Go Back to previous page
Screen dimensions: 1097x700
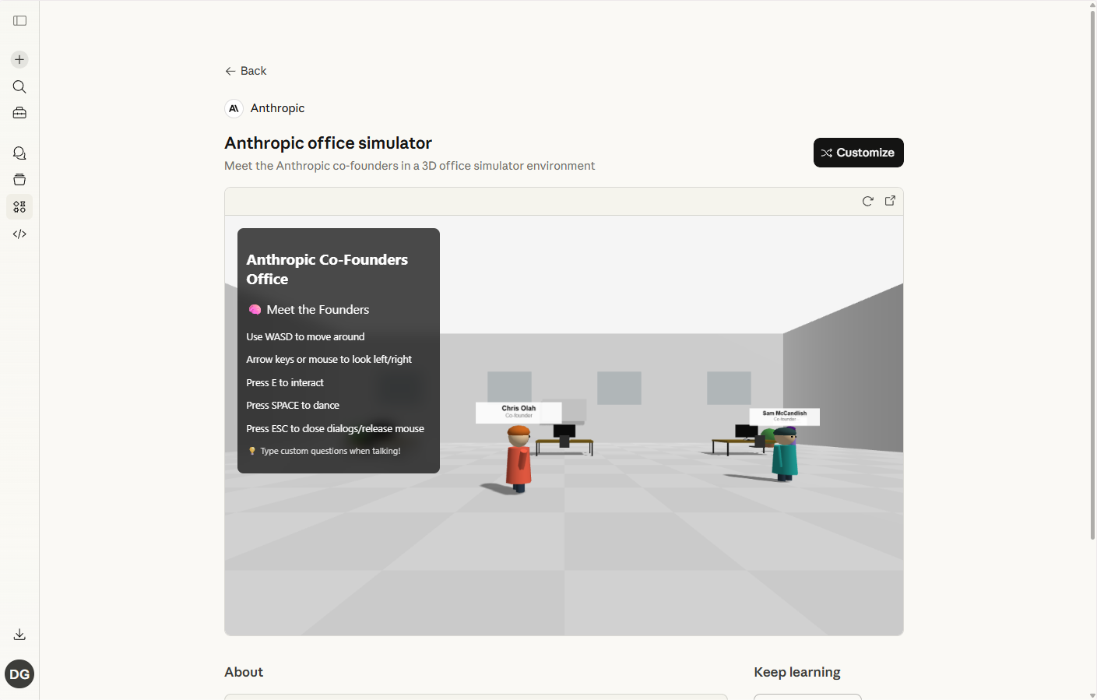coord(246,71)
